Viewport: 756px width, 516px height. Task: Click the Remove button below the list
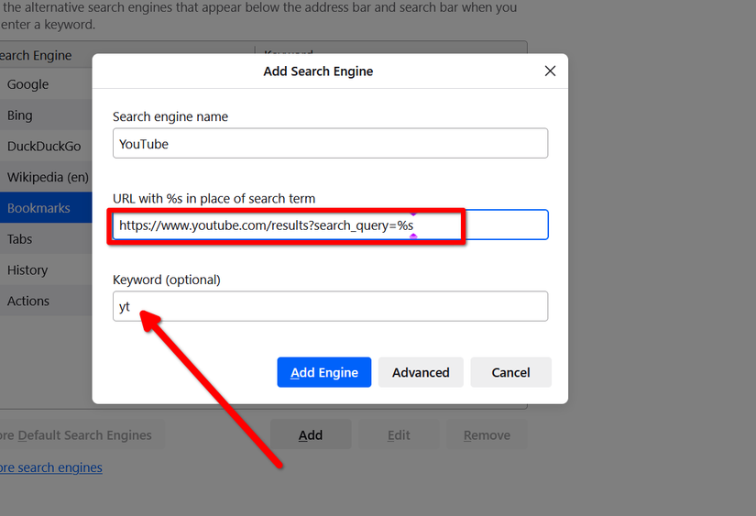click(x=487, y=434)
